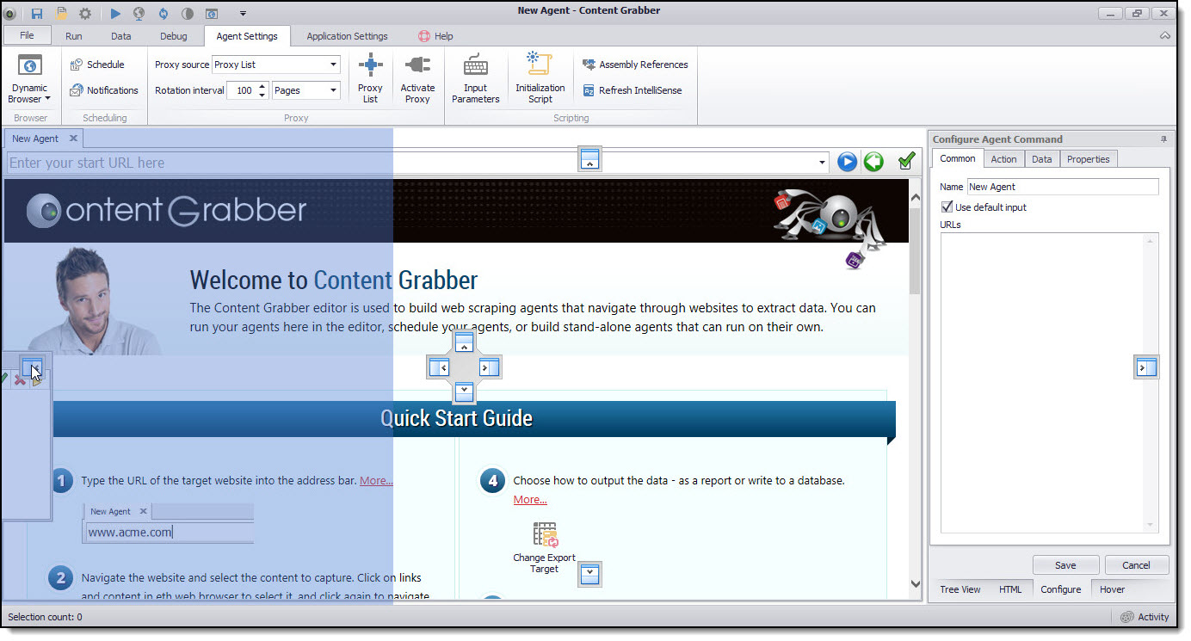Image resolution: width=1191 pixels, height=641 pixels.
Task: Open the Dynamic Browser dropdown button
Action: coord(30,79)
